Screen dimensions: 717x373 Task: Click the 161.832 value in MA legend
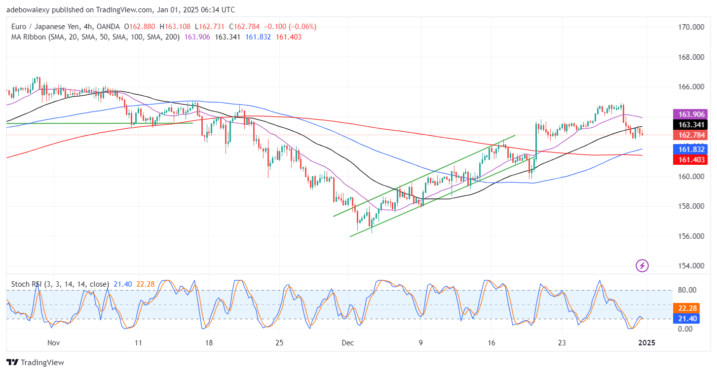tap(258, 37)
